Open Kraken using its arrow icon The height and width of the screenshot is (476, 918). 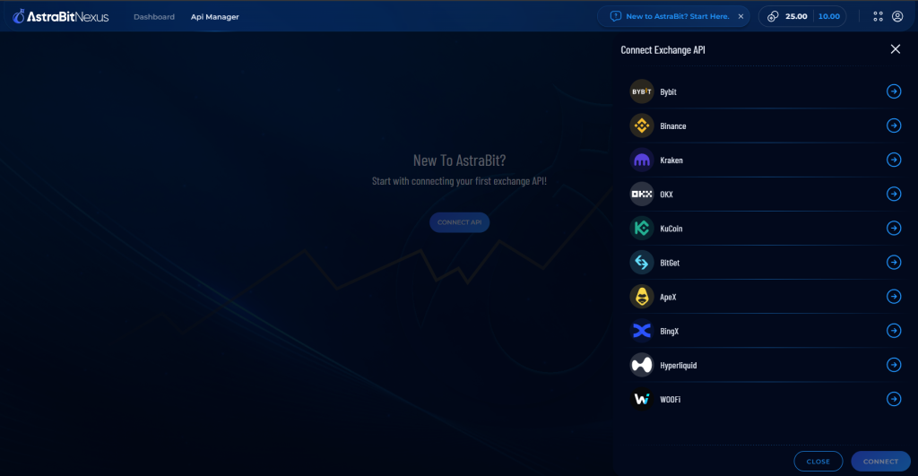pyautogui.click(x=894, y=160)
